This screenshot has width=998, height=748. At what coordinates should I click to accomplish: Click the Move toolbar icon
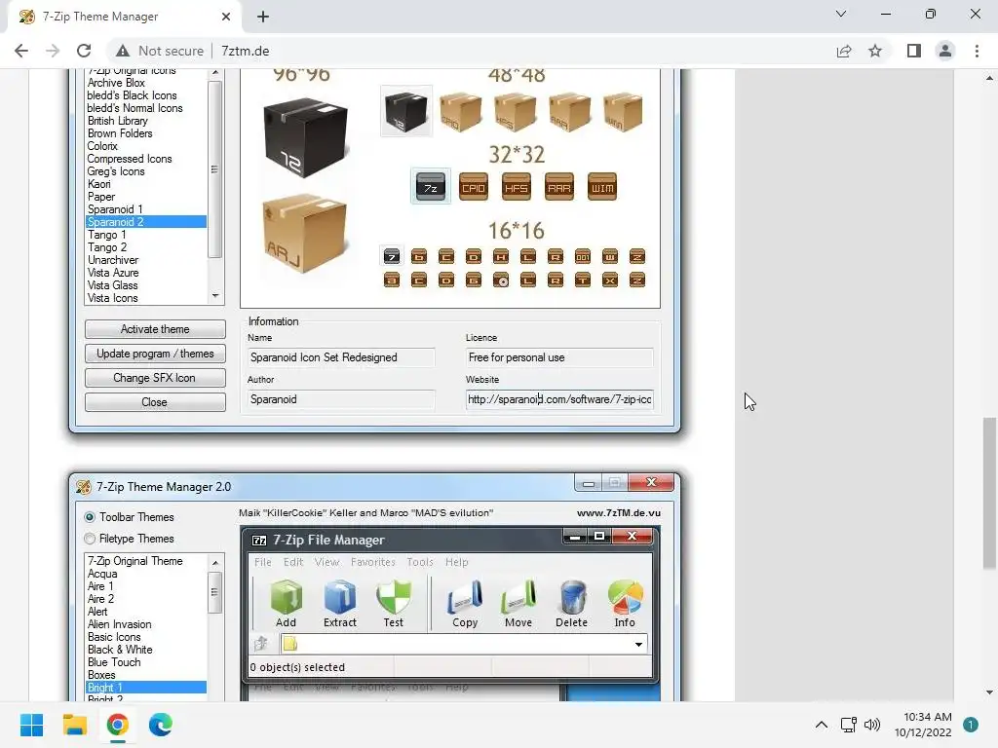point(518,598)
